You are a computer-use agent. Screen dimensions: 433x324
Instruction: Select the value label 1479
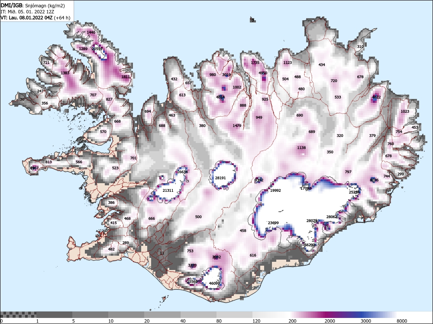(237, 126)
